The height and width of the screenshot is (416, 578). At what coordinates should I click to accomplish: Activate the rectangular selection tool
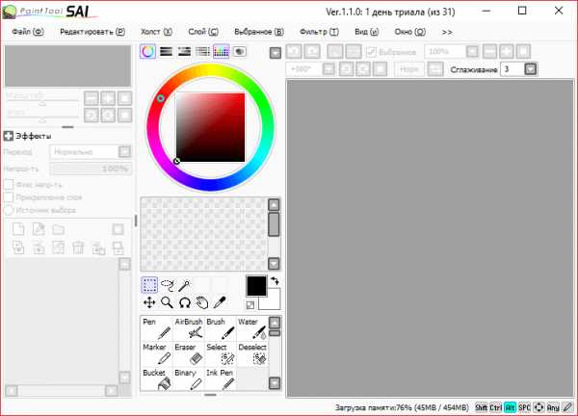pyautogui.click(x=149, y=285)
